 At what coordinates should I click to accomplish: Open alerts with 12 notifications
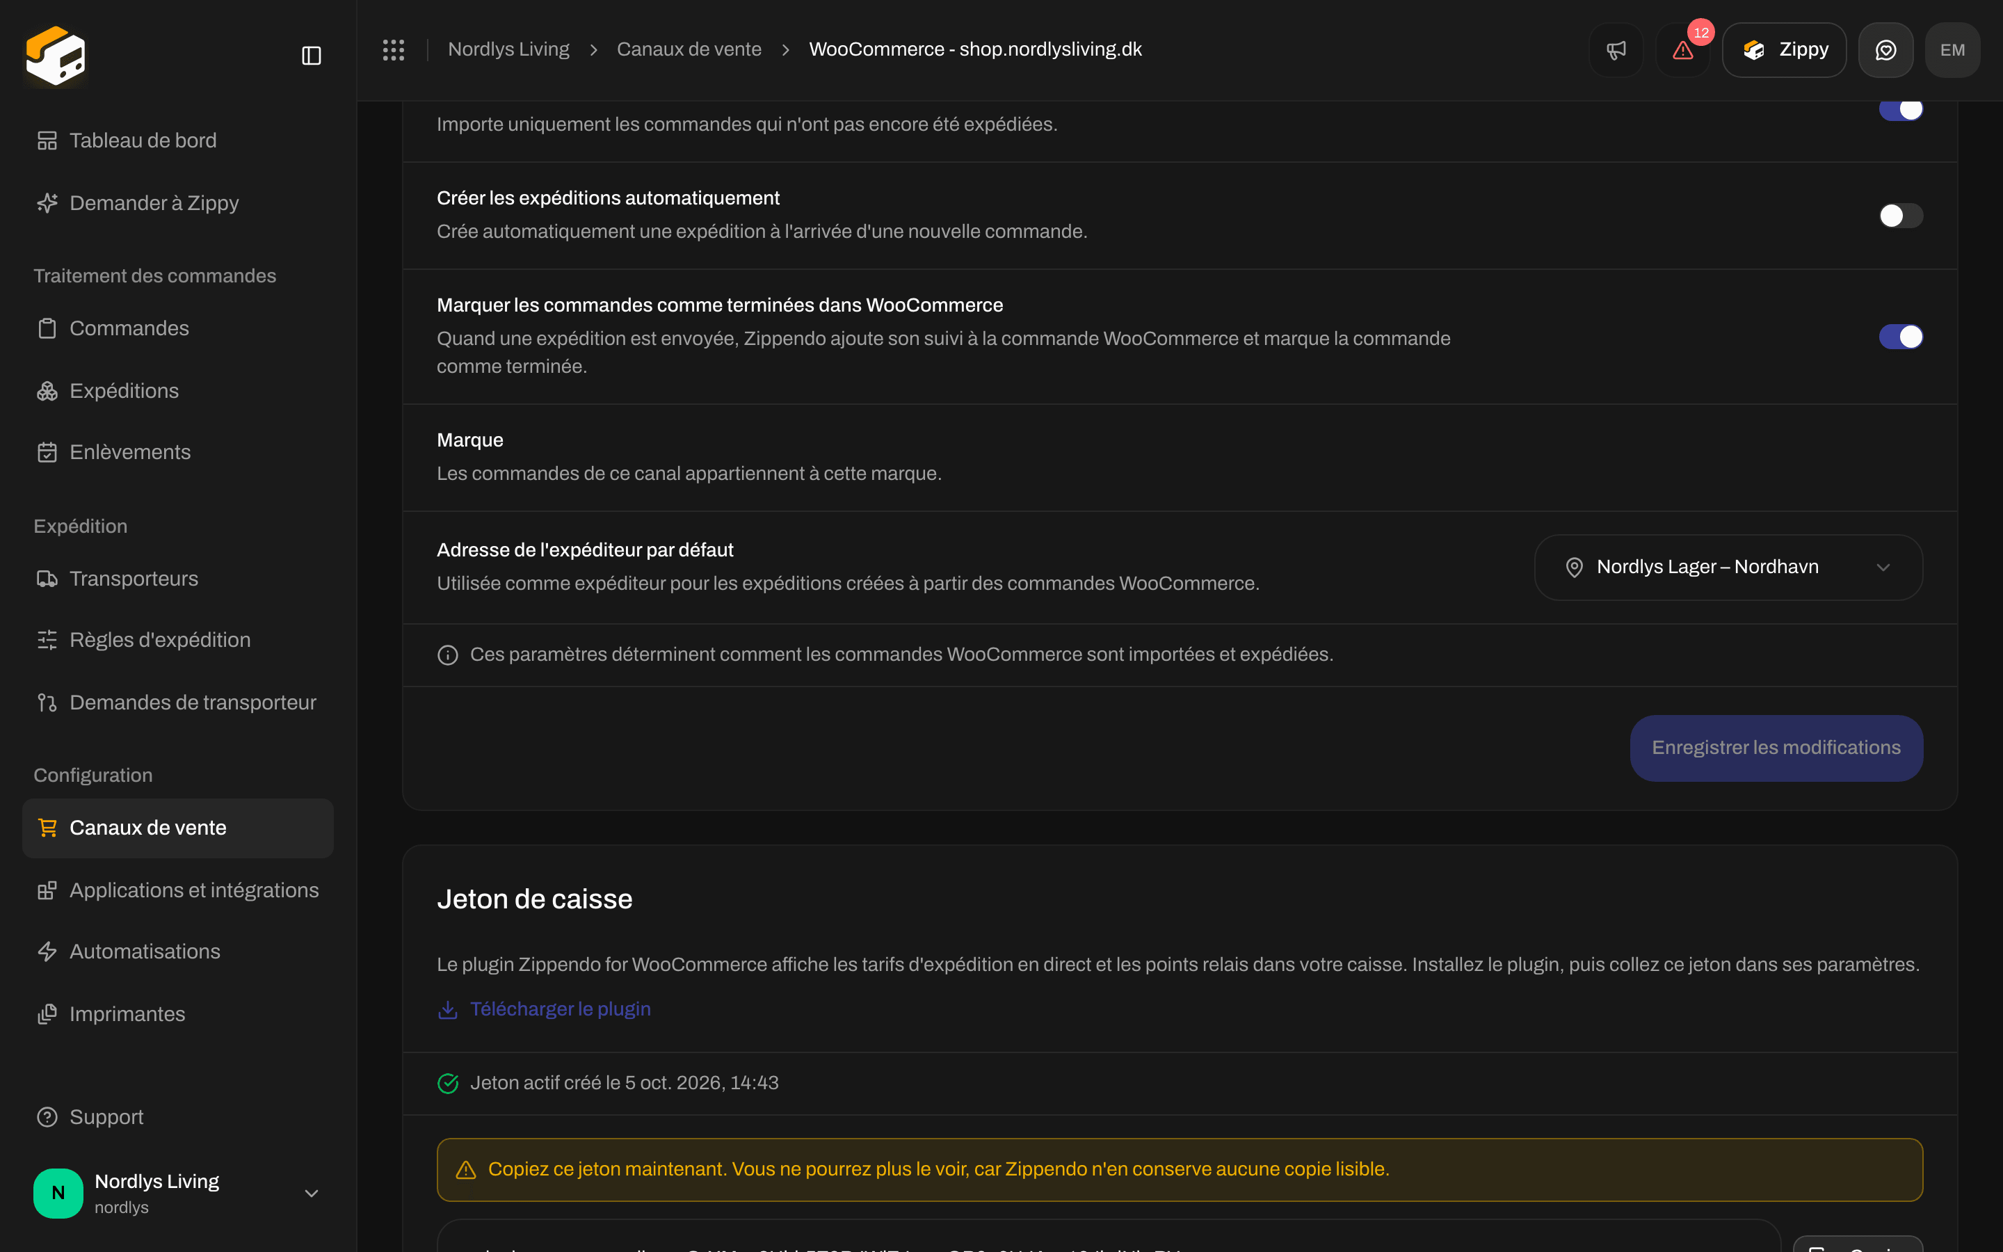coord(1682,49)
